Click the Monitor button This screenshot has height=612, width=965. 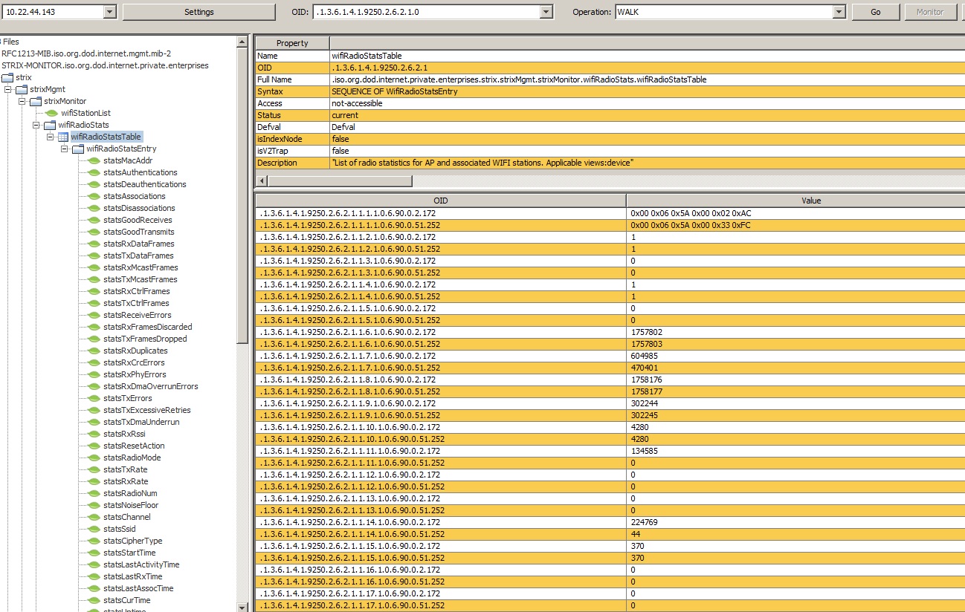pos(930,12)
